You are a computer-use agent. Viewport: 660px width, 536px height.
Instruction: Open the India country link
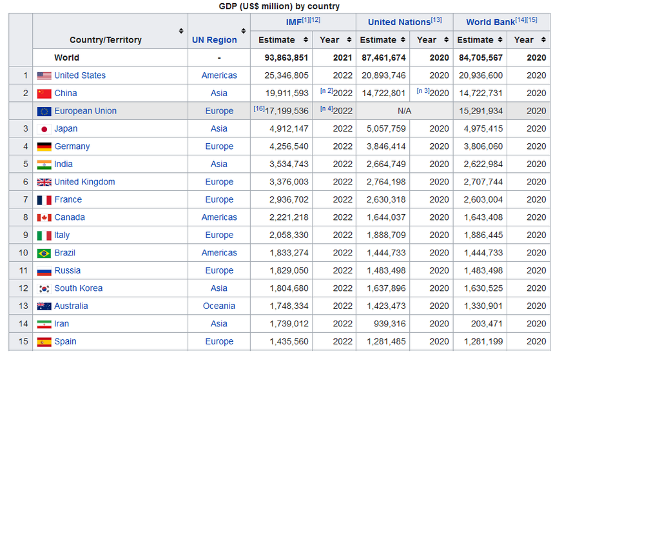[64, 164]
